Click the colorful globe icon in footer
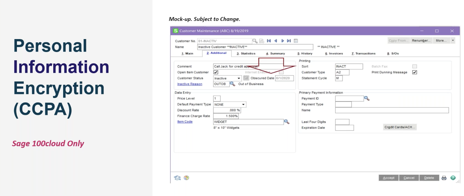The image size is (464, 196). pos(187,178)
